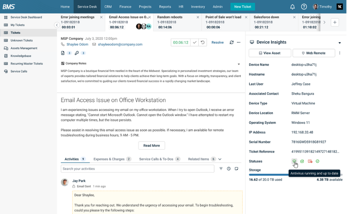The width and height of the screenshot is (347, 214).
Task: Reset the ticket timer with undo arrow
Action: [203, 42]
